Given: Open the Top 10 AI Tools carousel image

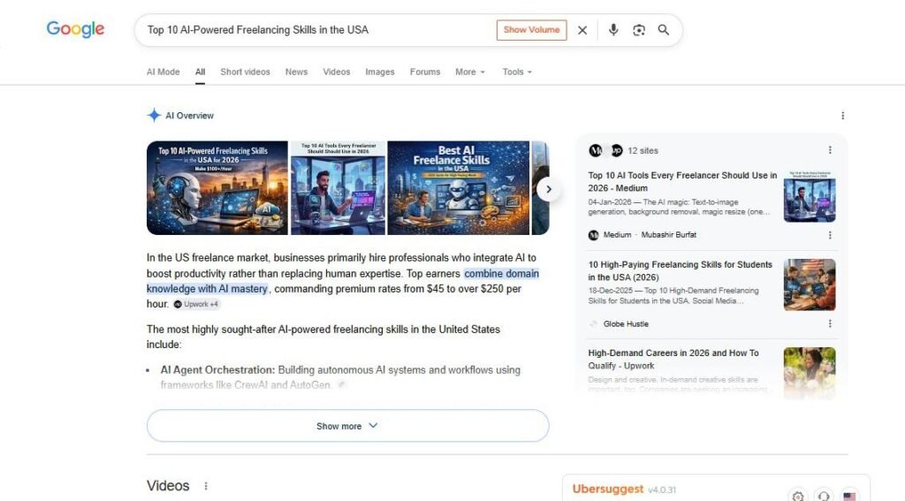Looking at the screenshot, I should point(338,188).
